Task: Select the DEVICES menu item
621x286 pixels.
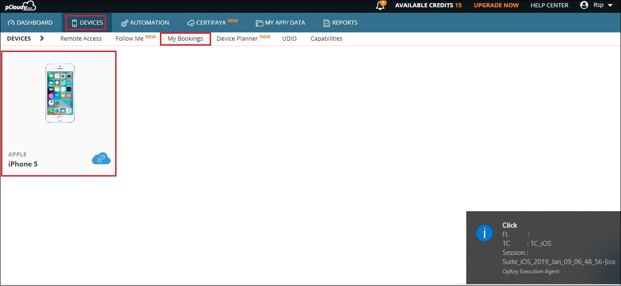Action: click(x=86, y=22)
